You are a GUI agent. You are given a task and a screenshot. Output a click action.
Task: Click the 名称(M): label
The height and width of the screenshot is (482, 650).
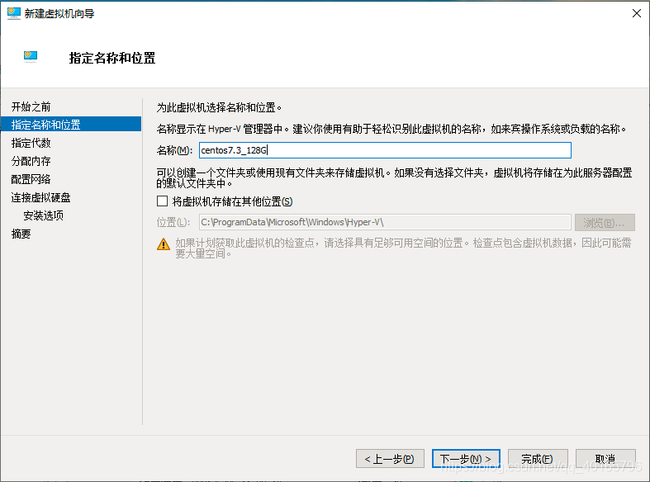point(174,150)
